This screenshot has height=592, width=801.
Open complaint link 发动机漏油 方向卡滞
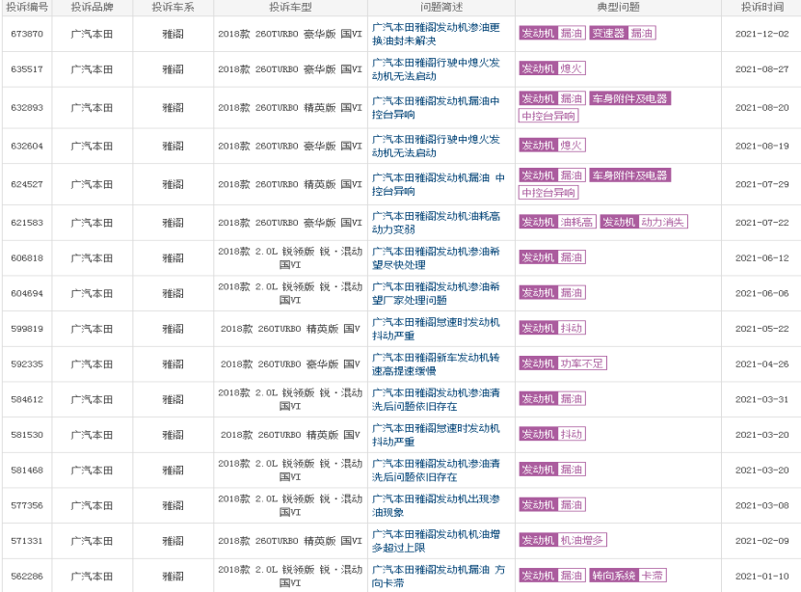pyautogui.click(x=439, y=577)
